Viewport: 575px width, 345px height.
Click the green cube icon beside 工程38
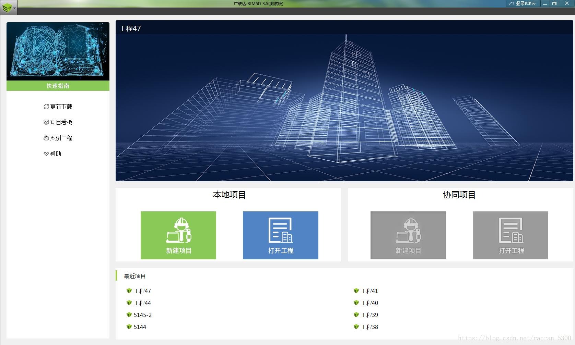pyautogui.click(x=356, y=327)
